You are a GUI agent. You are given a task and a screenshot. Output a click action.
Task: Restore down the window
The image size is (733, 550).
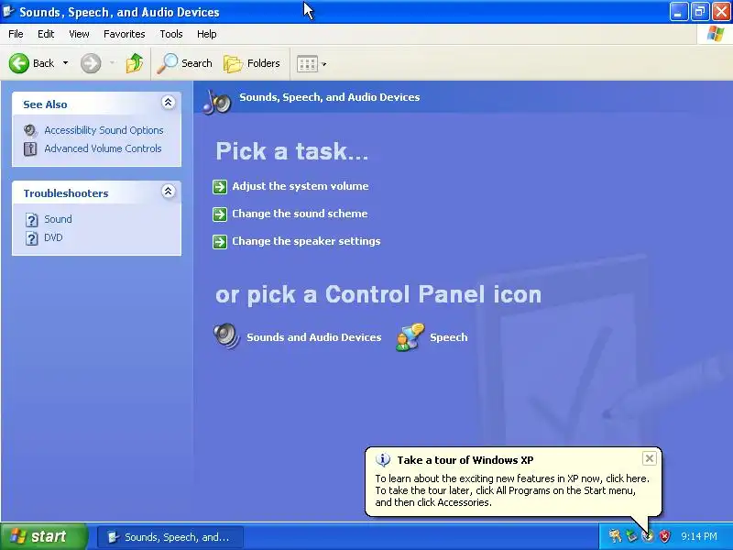point(700,12)
